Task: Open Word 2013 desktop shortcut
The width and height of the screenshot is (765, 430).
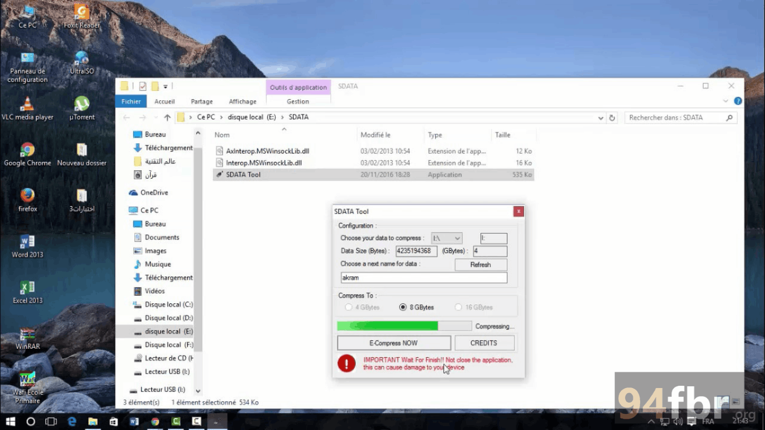Action: pos(27,246)
